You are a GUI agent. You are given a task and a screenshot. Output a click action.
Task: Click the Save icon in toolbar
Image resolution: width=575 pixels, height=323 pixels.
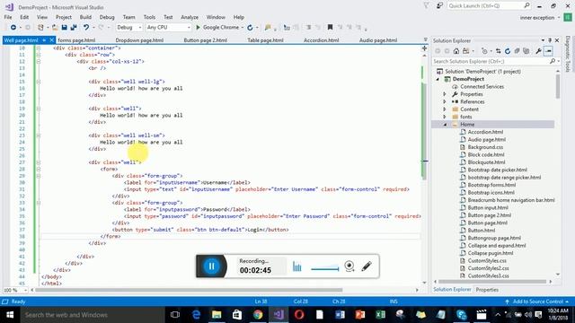(x=64, y=28)
